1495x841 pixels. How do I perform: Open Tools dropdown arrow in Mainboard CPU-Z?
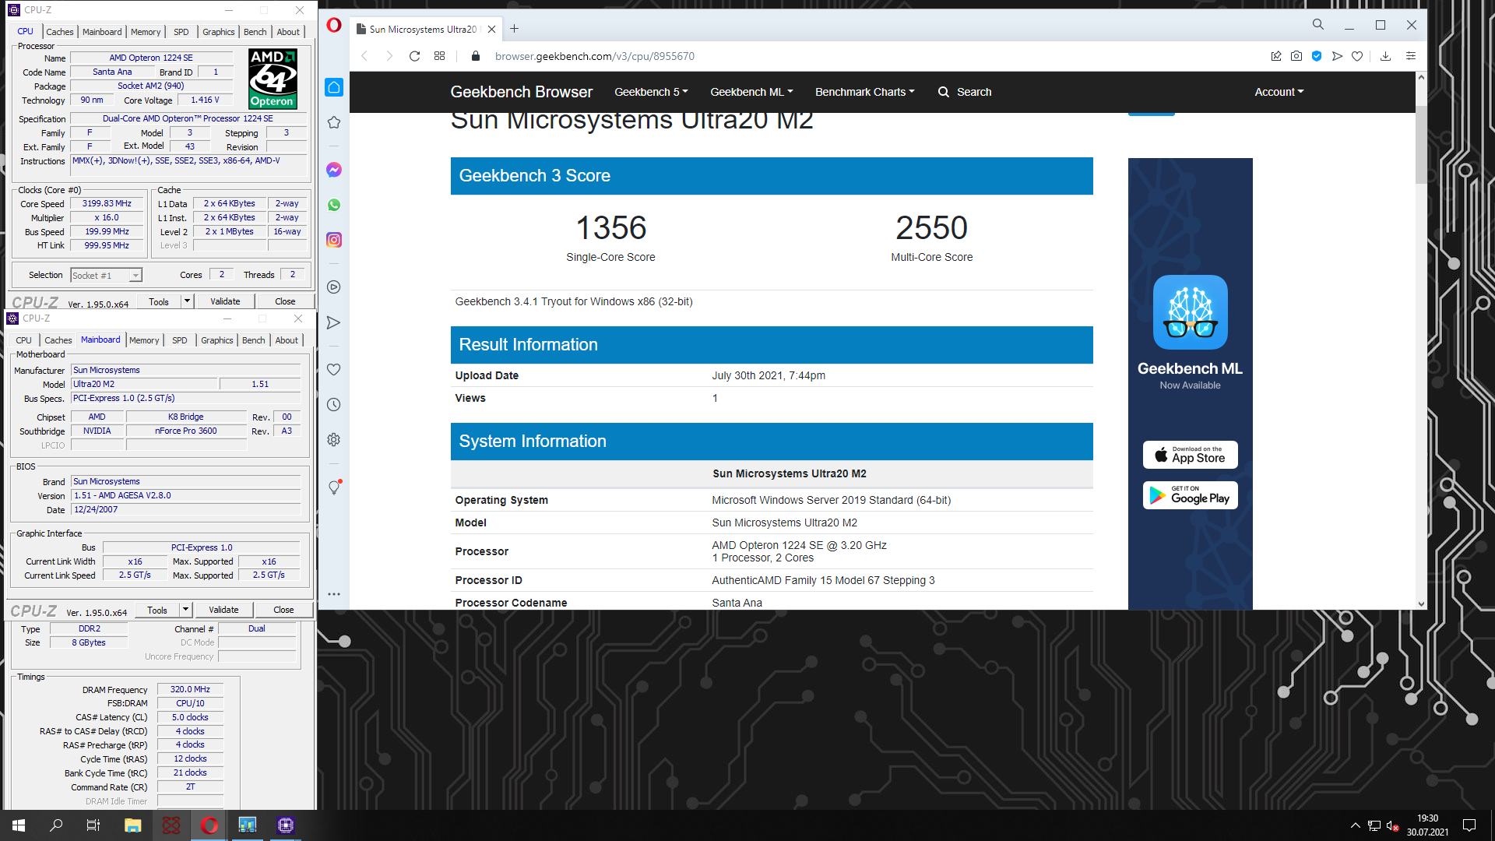[x=185, y=610]
